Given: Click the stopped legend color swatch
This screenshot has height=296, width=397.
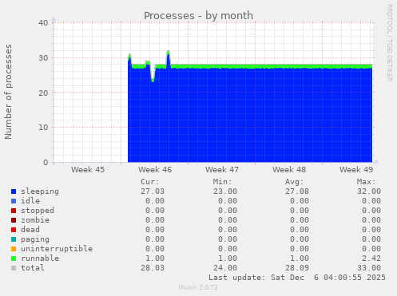Looking at the screenshot, I should pyautogui.click(x=14, y=211).
